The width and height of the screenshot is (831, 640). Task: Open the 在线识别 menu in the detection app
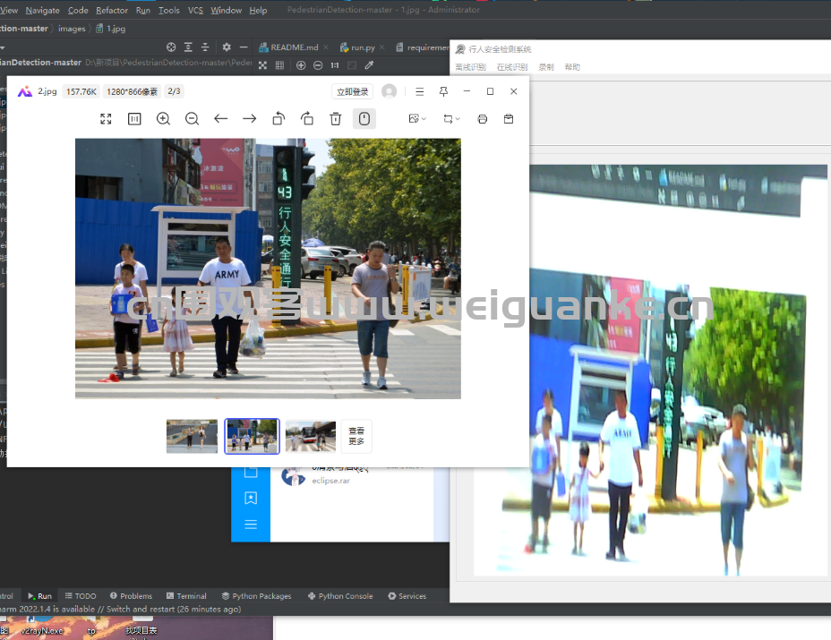click(512, 67)
